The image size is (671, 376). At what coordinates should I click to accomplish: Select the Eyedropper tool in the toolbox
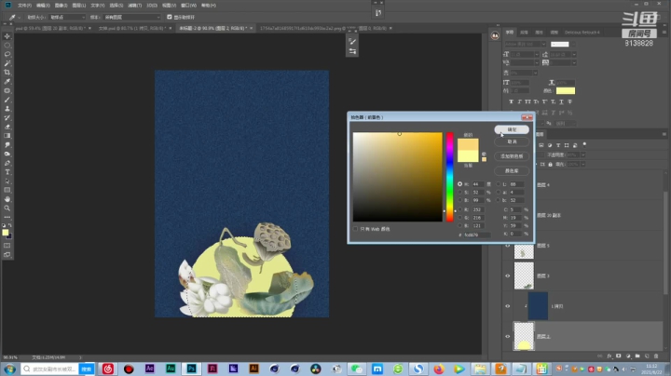coord(7,82)
